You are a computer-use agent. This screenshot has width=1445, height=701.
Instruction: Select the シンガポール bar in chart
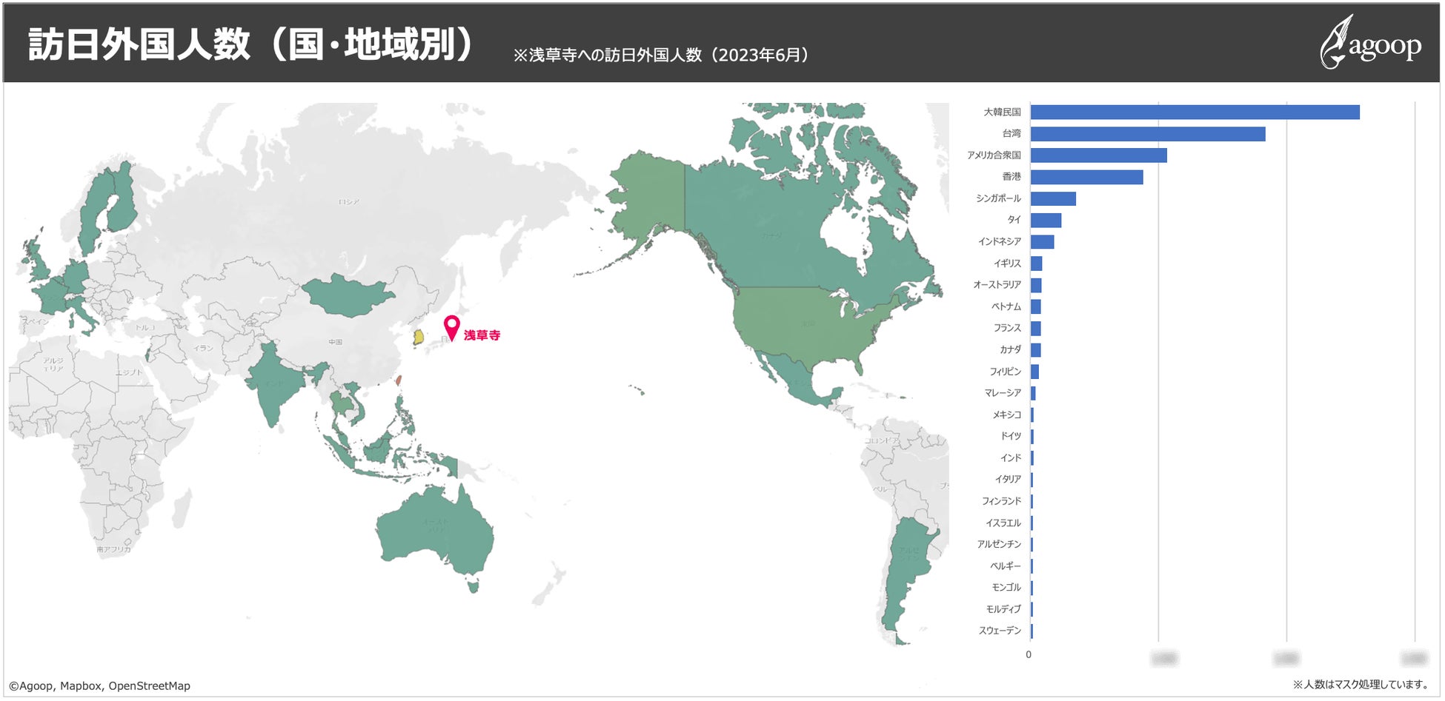click(x=1053, y=198)
